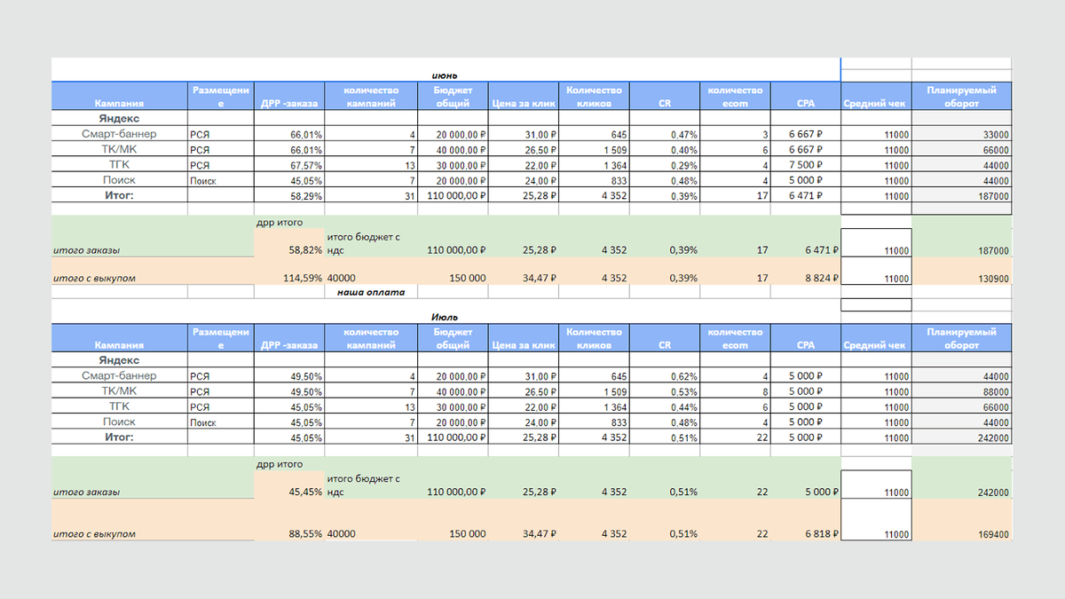
Task: Select 26,50 ₽ price in June ТК/МК row
Action: [523, 150]
